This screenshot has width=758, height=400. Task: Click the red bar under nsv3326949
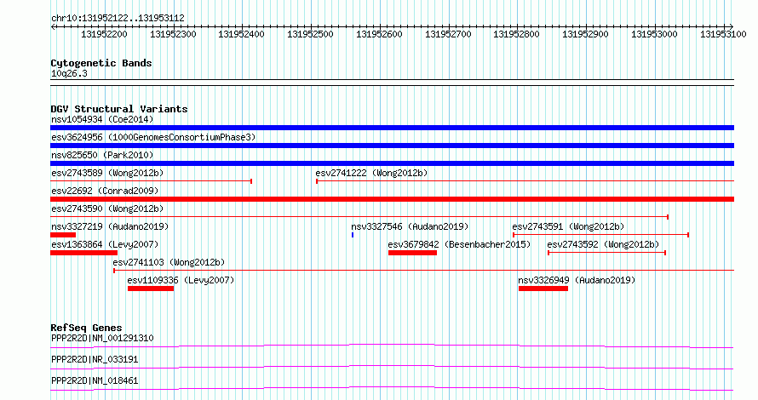(x=543, y=289)
